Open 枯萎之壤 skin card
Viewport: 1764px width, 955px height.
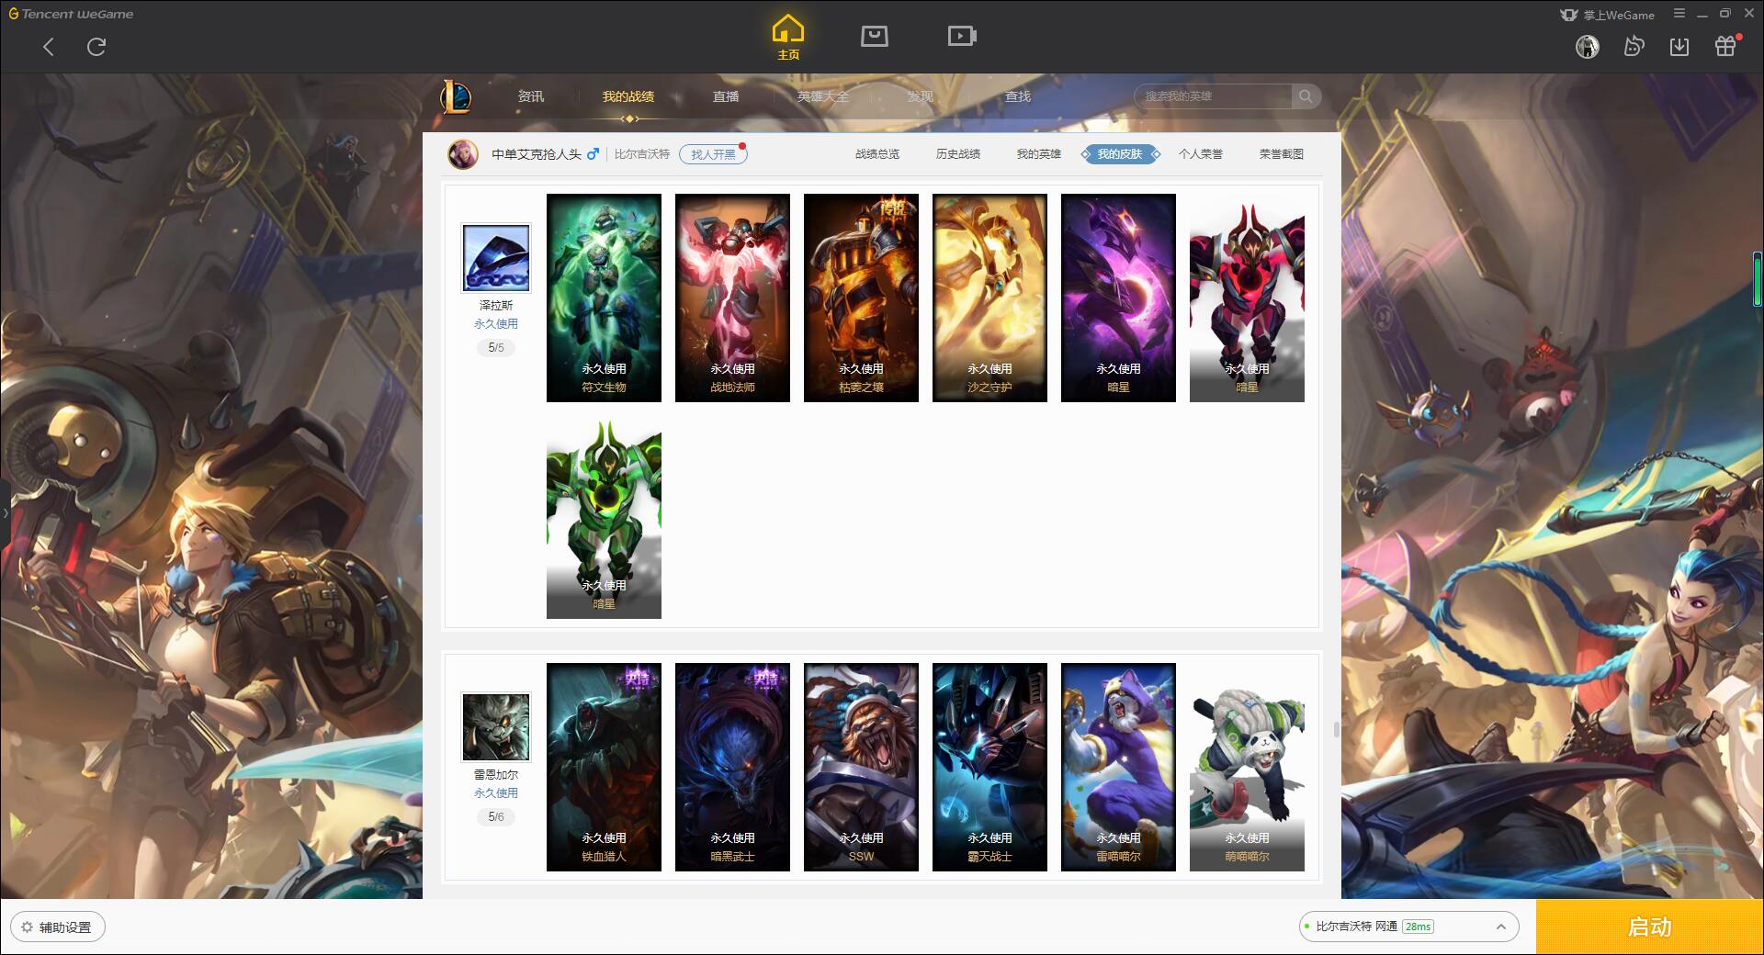click(861, 298)
